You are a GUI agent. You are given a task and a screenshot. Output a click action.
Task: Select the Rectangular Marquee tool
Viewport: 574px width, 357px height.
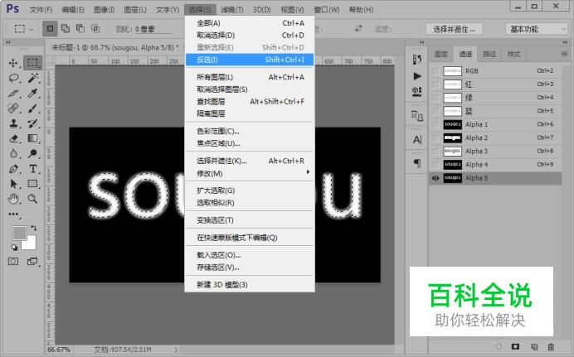(x=32, y=63)
